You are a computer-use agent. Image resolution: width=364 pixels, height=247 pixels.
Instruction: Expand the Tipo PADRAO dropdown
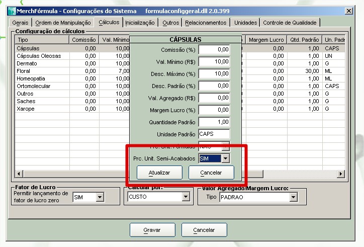pyautogui.click(x=293, y=197)
